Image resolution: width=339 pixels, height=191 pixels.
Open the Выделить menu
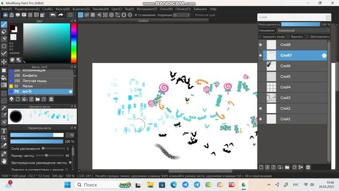point(81,9)
